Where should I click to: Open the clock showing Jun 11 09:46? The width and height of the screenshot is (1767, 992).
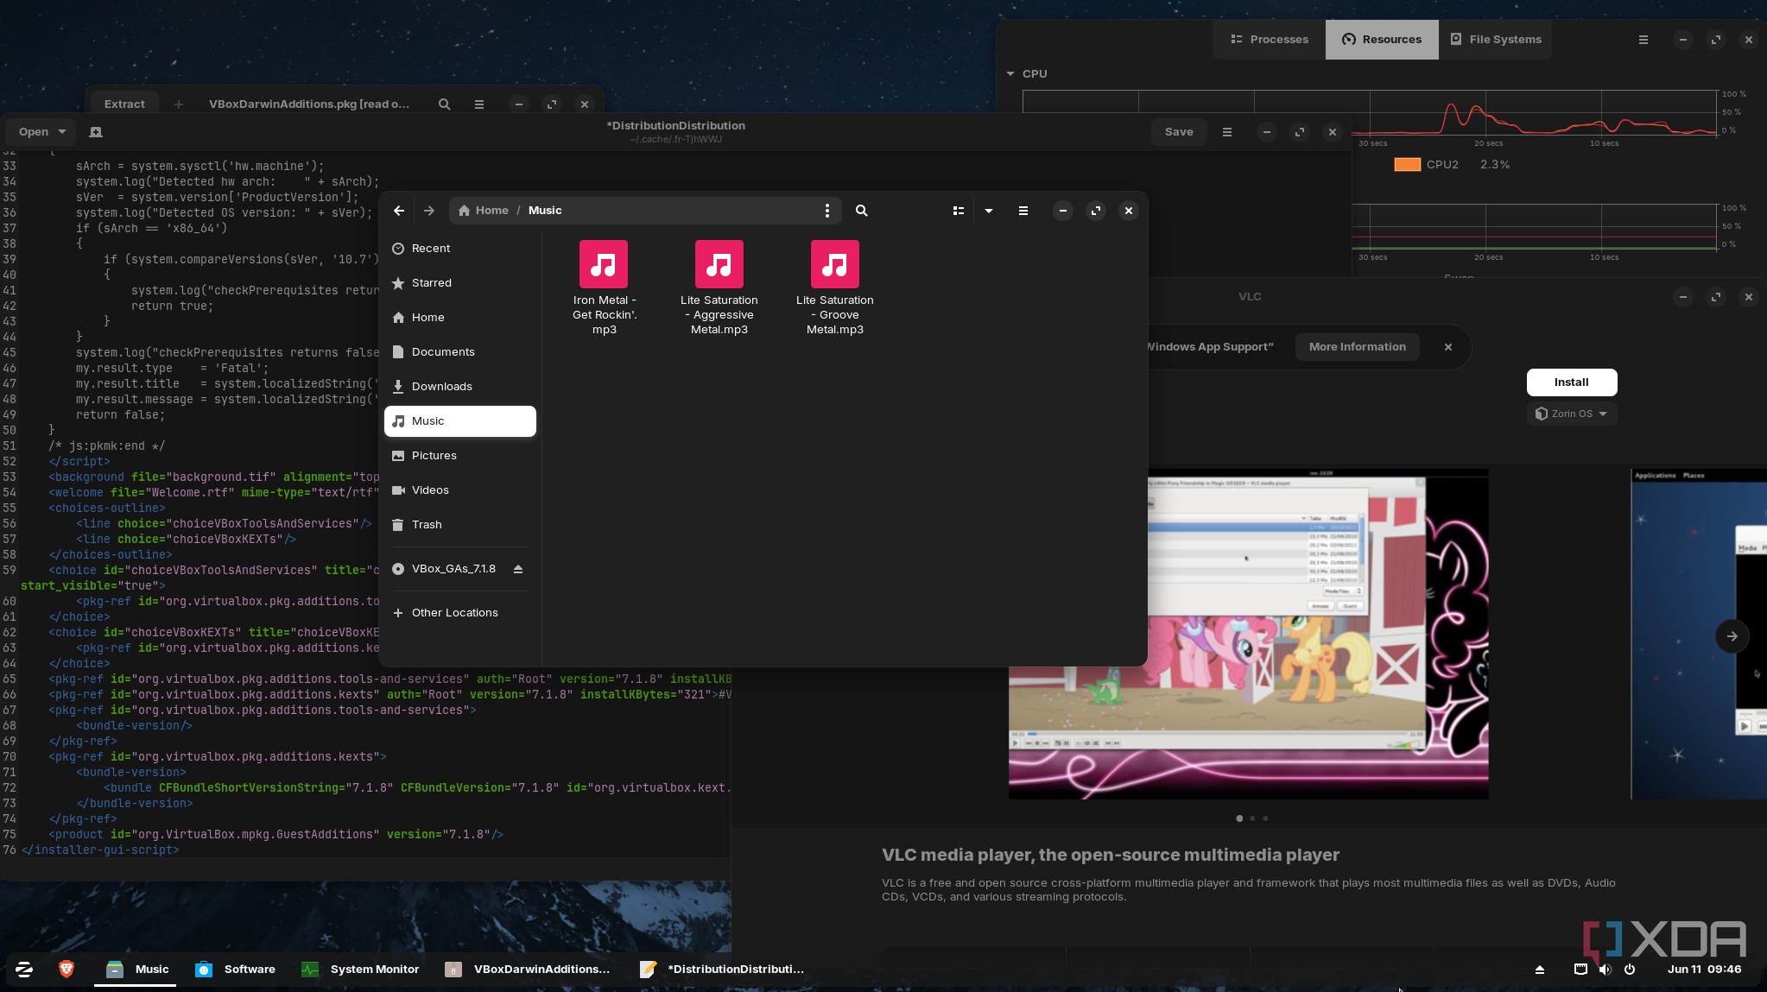coord(1704,970)
